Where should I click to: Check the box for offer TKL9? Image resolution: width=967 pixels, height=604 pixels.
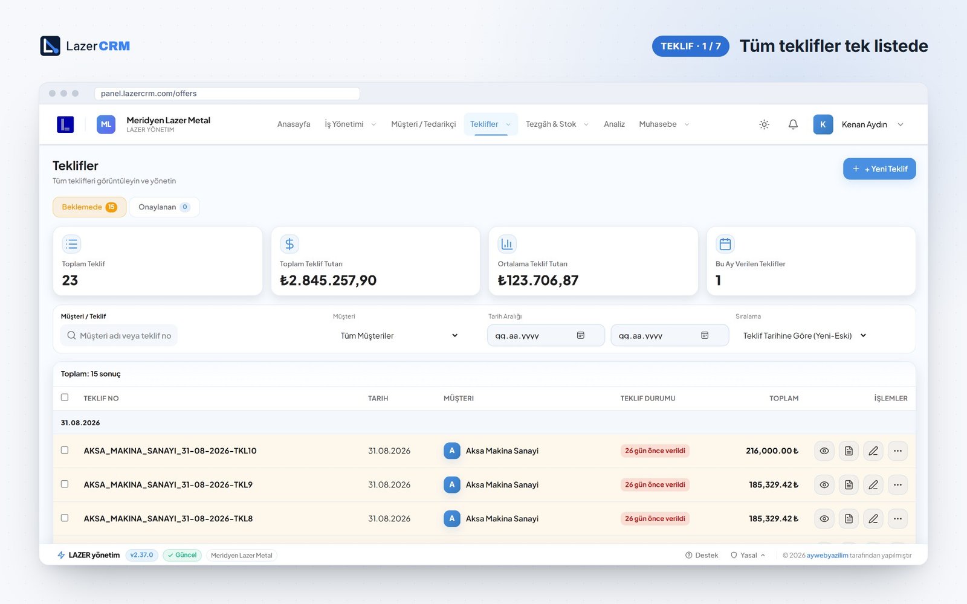coord(65,484)
